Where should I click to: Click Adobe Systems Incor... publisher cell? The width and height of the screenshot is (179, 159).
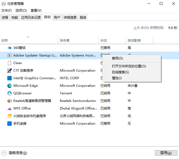click(x=78, y=55)
